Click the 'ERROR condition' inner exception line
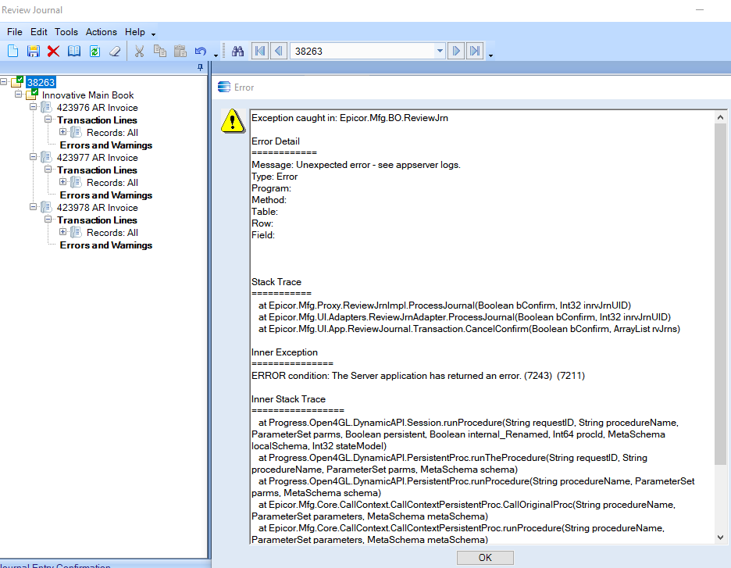This screenshot has height=568, width=731. click(418, 375)
